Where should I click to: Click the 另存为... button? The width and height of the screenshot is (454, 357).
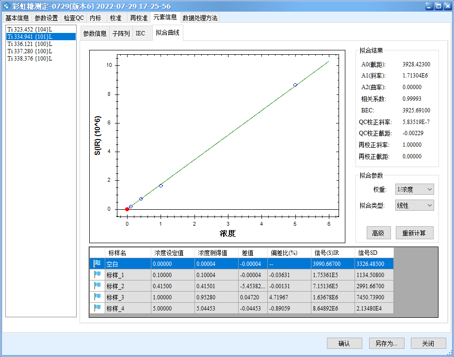[386, 343]
